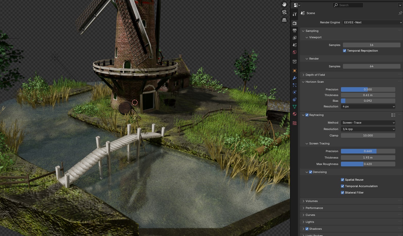Toggle the Shadows checkbox

coord(307,229)
